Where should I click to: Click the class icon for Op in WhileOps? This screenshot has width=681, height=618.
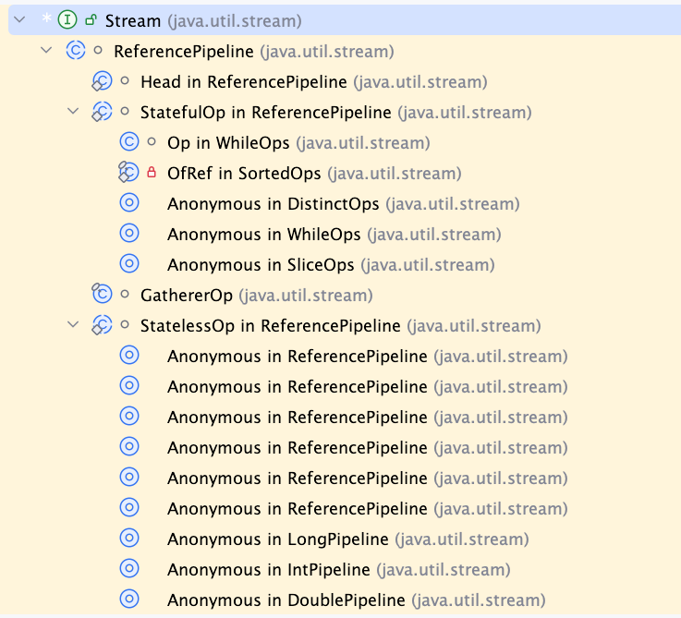[129, 142]
